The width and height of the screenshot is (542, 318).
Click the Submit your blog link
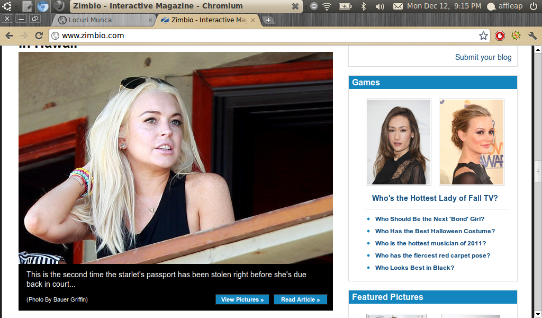[x=483, y=57]
